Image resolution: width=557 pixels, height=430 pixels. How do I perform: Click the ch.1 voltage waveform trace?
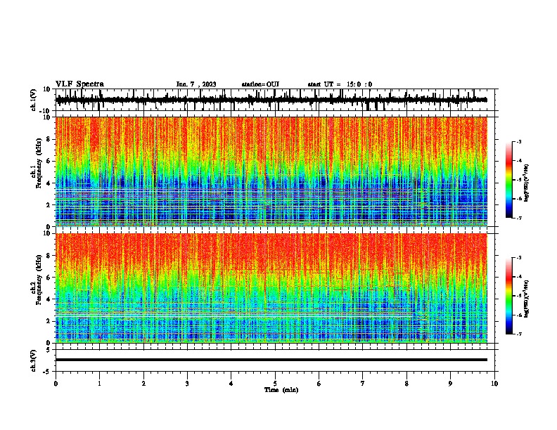pos(271,100)
